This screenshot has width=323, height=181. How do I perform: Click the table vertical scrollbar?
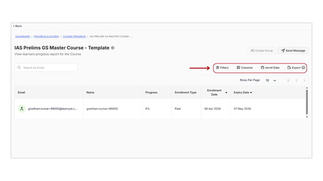(x=307, y=102)
